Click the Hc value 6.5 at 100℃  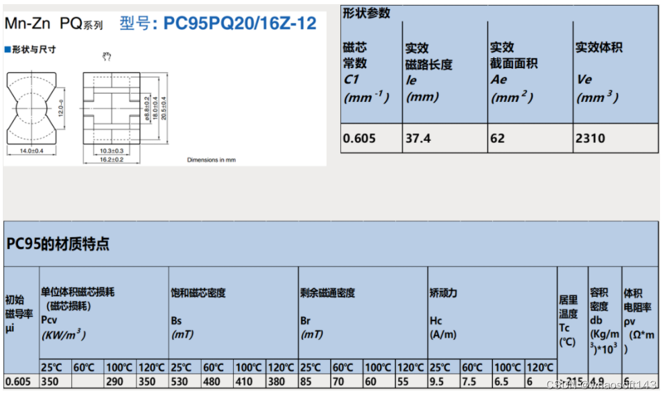501,381
